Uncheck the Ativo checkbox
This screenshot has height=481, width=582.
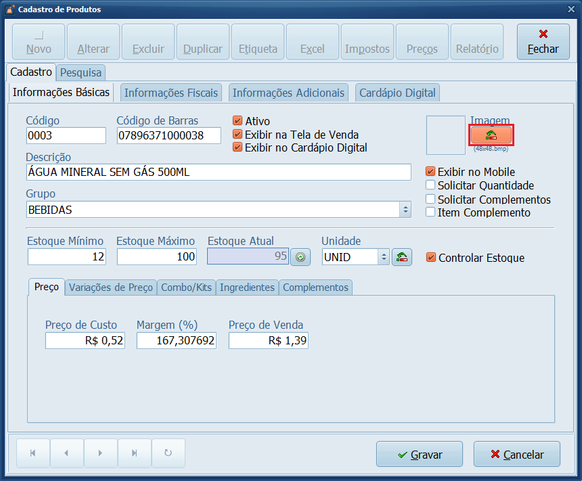[x=238, y=121]
